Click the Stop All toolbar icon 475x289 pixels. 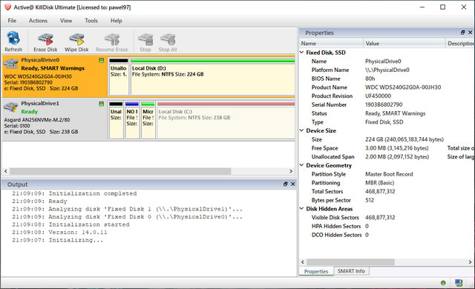pyautogui.click(x=168, y=41)
